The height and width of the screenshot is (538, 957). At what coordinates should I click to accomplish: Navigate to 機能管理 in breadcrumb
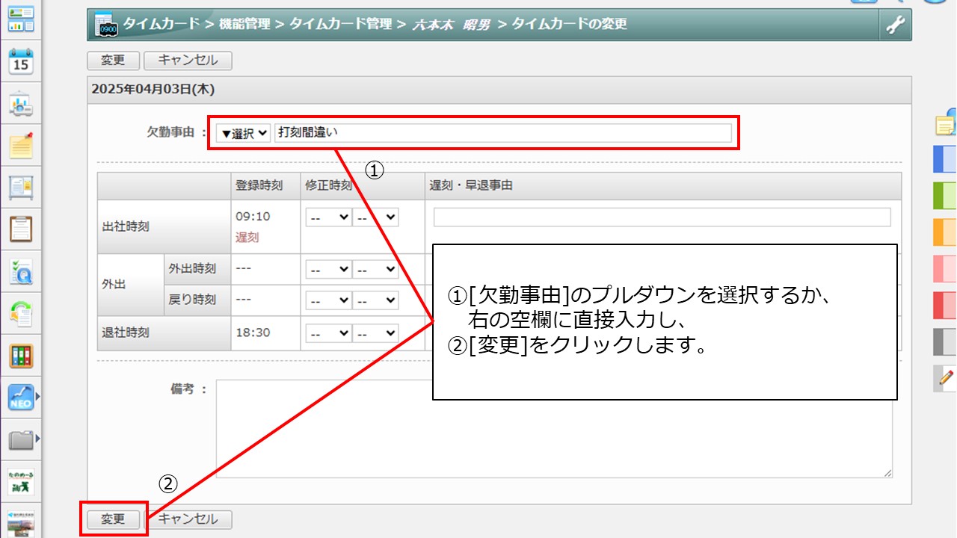tap(244, 24)
